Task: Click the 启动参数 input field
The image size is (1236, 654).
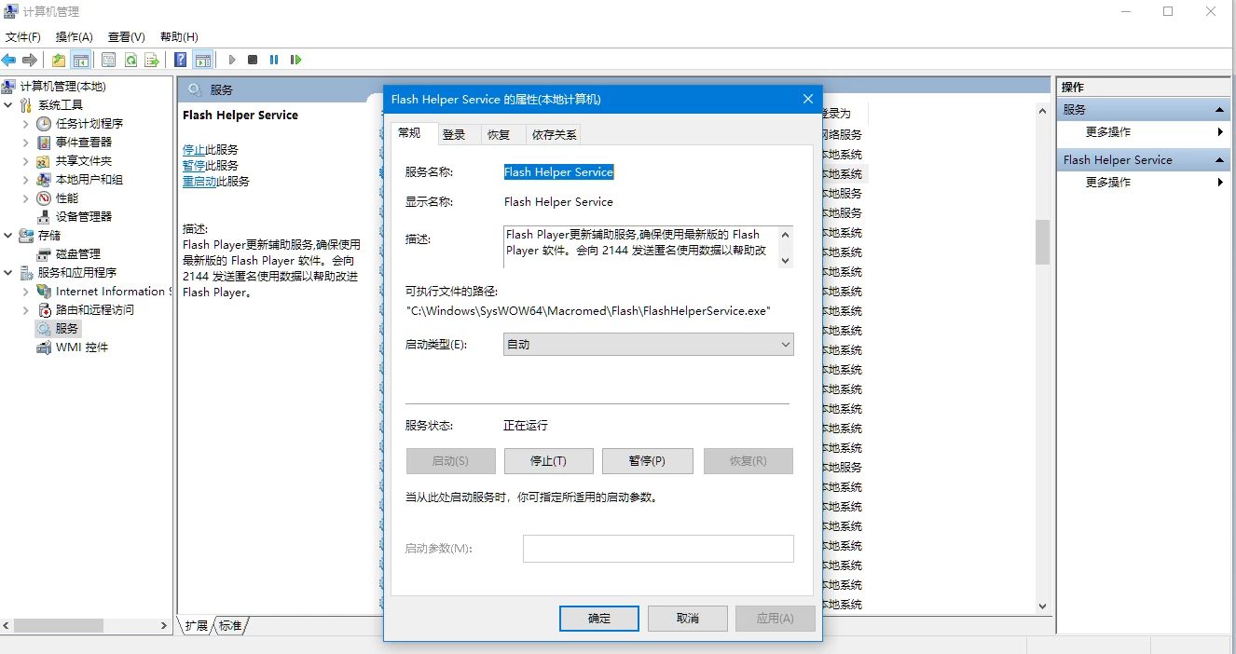Action: tap(658, 549)
